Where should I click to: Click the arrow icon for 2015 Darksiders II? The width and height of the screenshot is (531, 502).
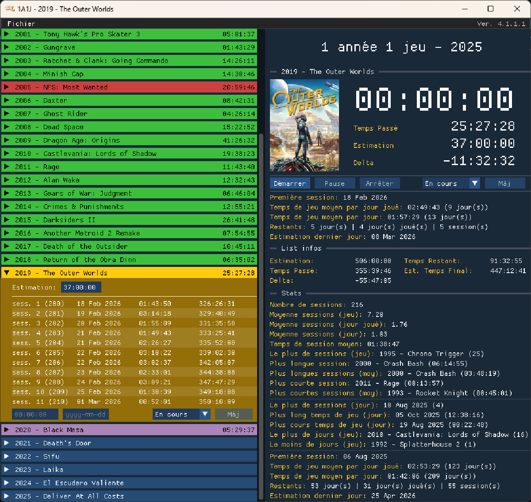tap(7, 220)
